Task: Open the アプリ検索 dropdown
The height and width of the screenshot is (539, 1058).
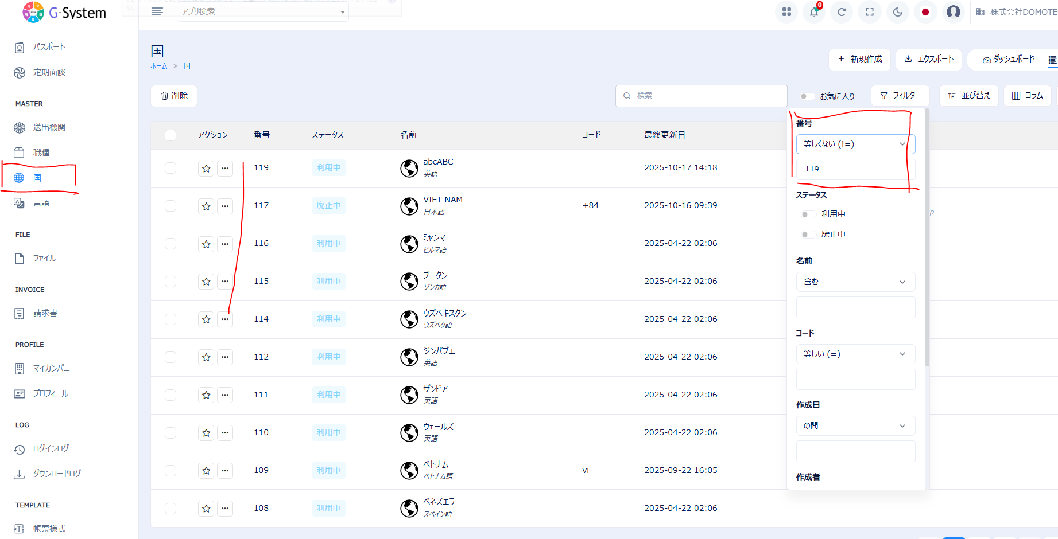Action: pos(263,12)
